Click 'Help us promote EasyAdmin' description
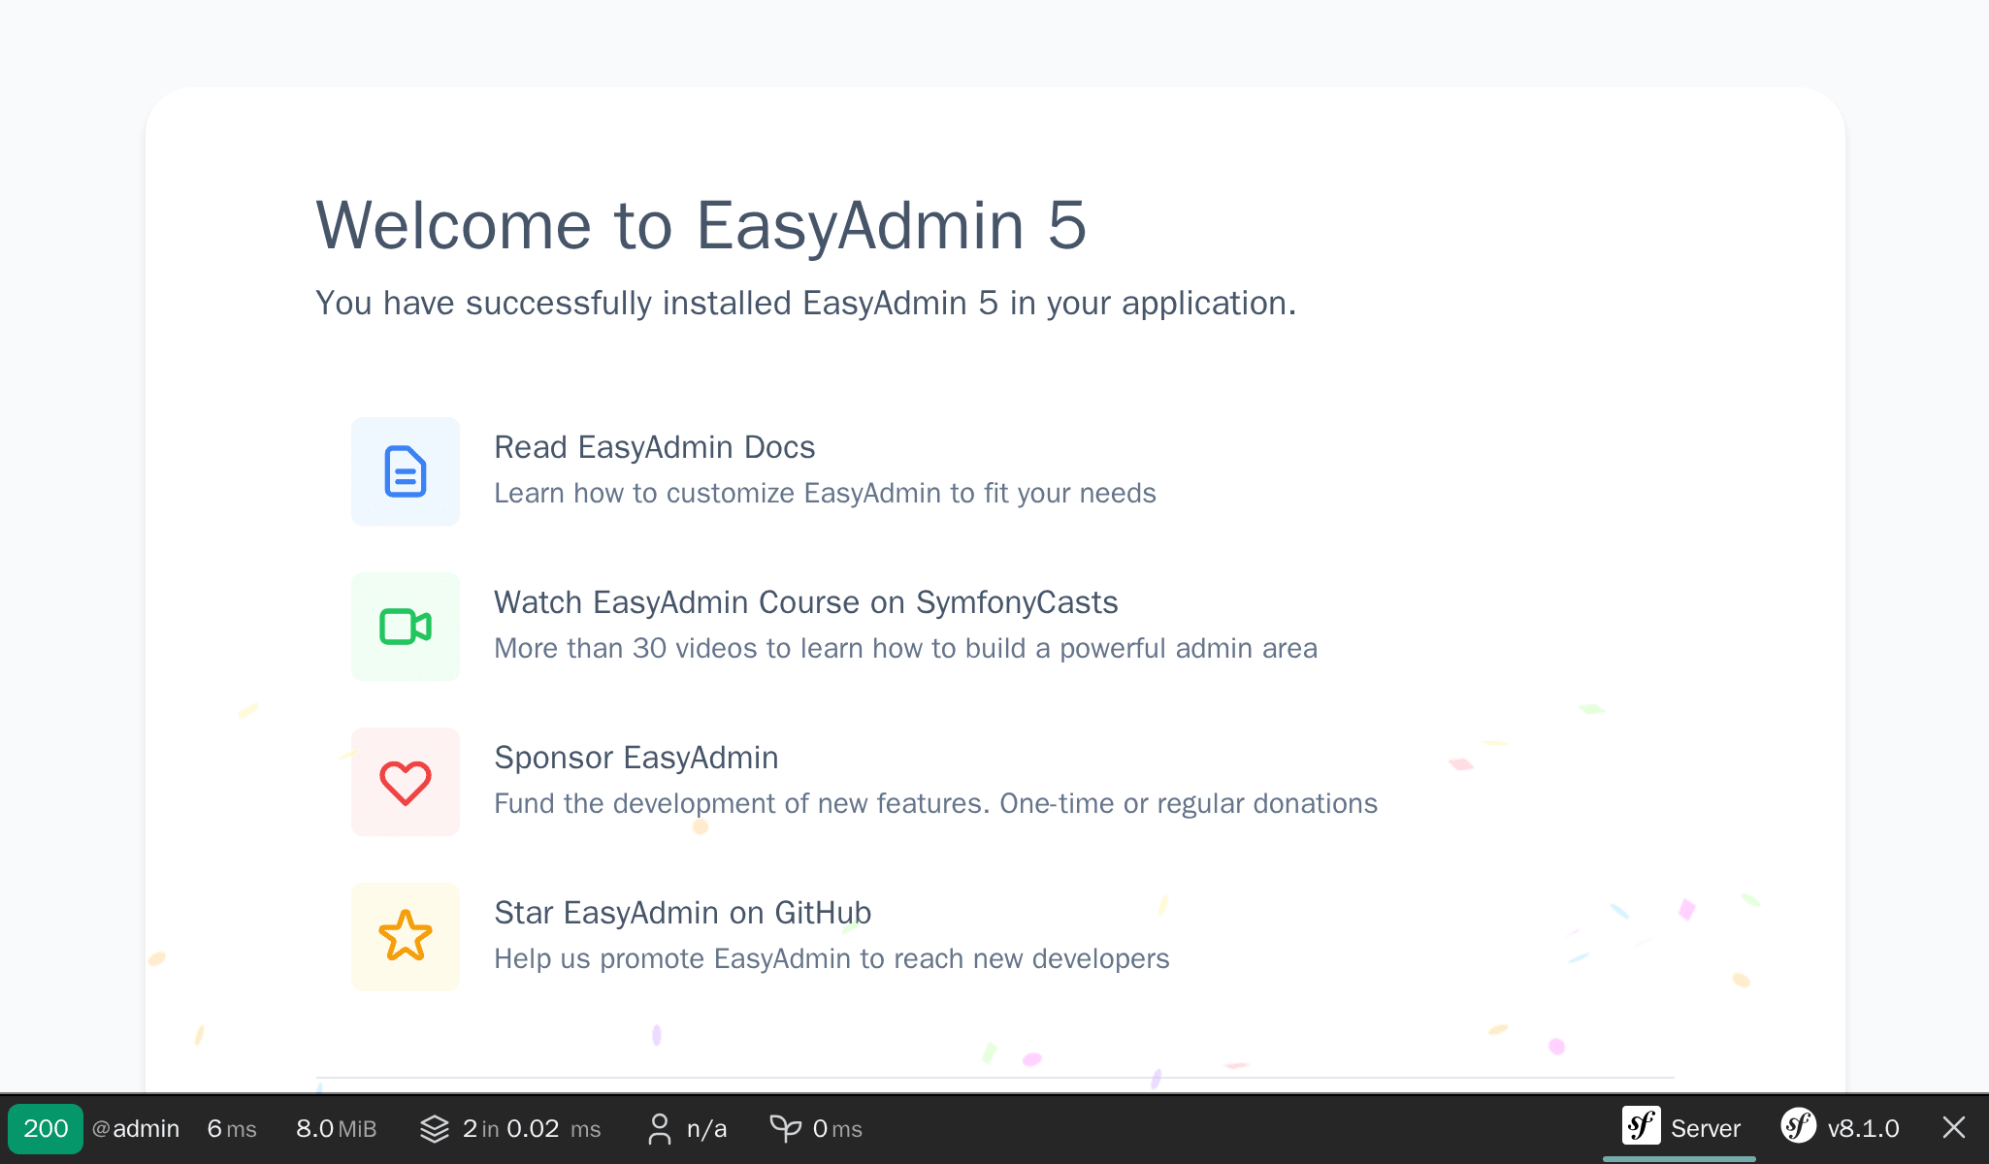The image size is (1989, 1164). pyautogui.click(x=832, y=958)
